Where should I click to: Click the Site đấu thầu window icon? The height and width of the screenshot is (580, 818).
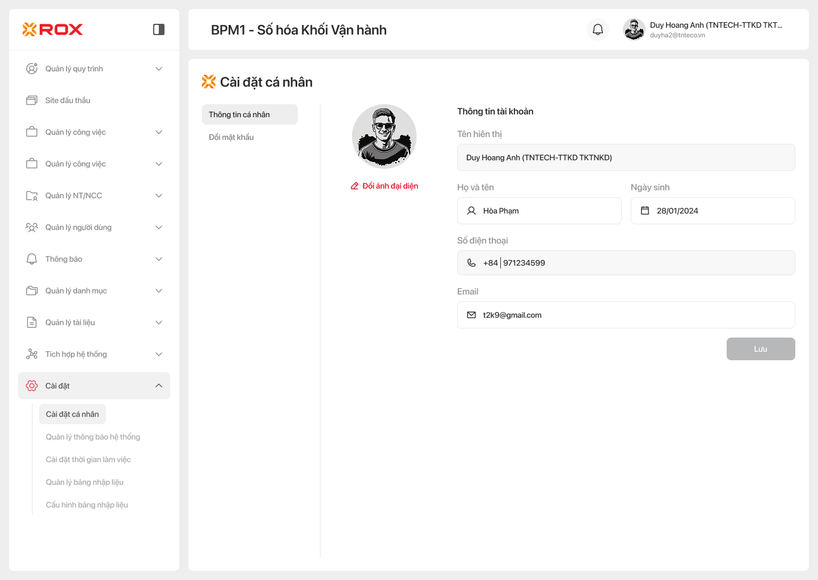point(32,100)
